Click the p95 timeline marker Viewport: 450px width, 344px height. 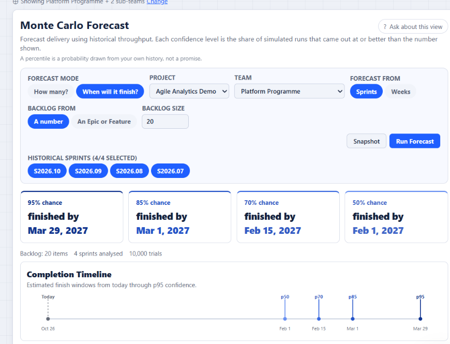pos(421,319)
